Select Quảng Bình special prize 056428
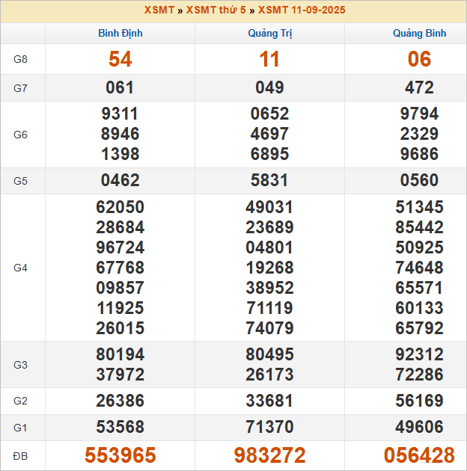467x471 pixels. (x=420, y=455)
